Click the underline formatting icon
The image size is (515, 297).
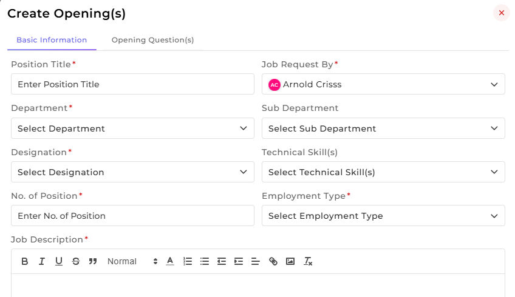pos(59,261)
